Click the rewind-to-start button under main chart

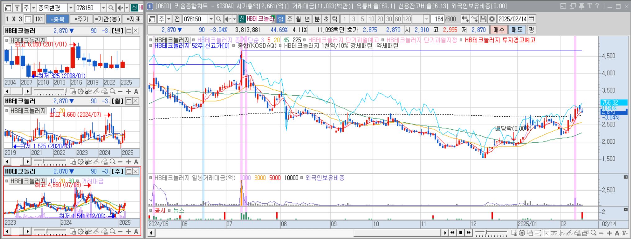453,232
